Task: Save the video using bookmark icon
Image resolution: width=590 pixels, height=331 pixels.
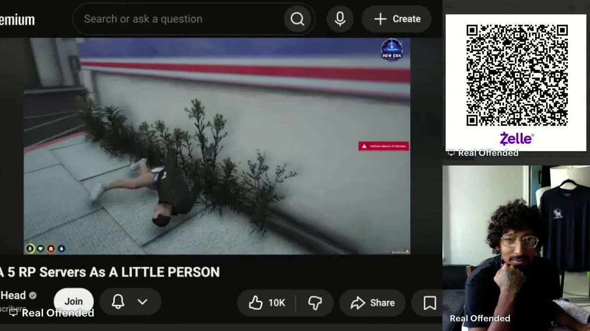Action: (430, 302)
